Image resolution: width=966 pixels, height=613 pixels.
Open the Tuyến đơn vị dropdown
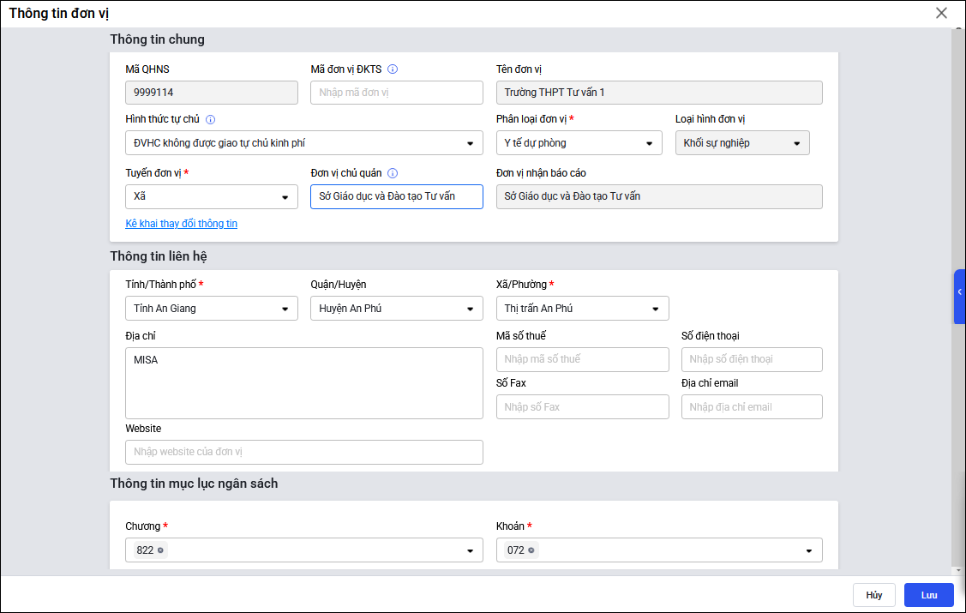(285, 197)
